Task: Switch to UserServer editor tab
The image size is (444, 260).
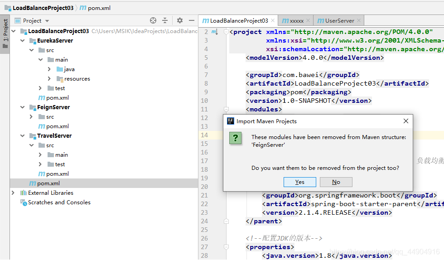Action: point(339,21)
